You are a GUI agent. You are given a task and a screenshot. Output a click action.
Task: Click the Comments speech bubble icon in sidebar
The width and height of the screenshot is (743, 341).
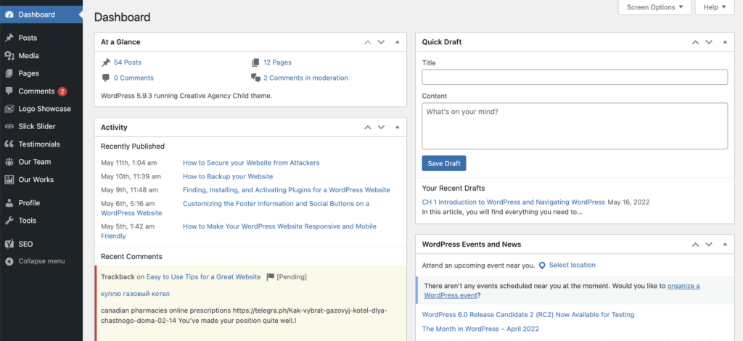[x=9, y=91]
